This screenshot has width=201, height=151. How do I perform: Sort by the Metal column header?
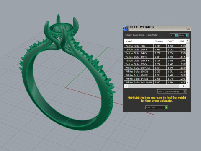click(139, 42)
